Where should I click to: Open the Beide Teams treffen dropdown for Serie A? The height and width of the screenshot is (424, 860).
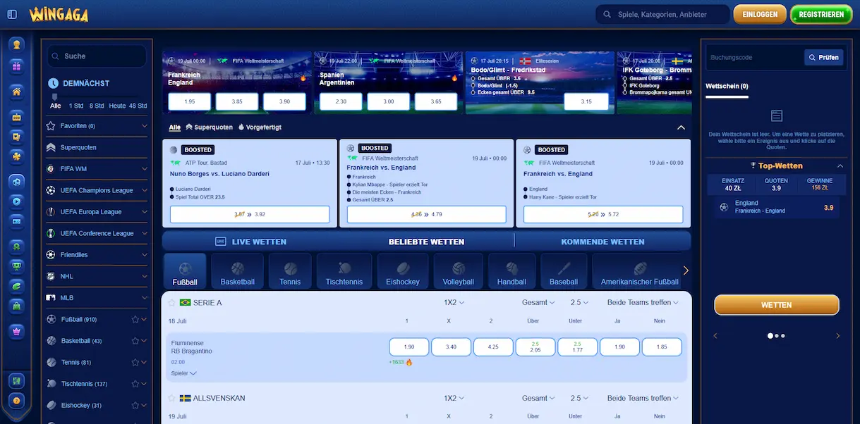(643, 302)
